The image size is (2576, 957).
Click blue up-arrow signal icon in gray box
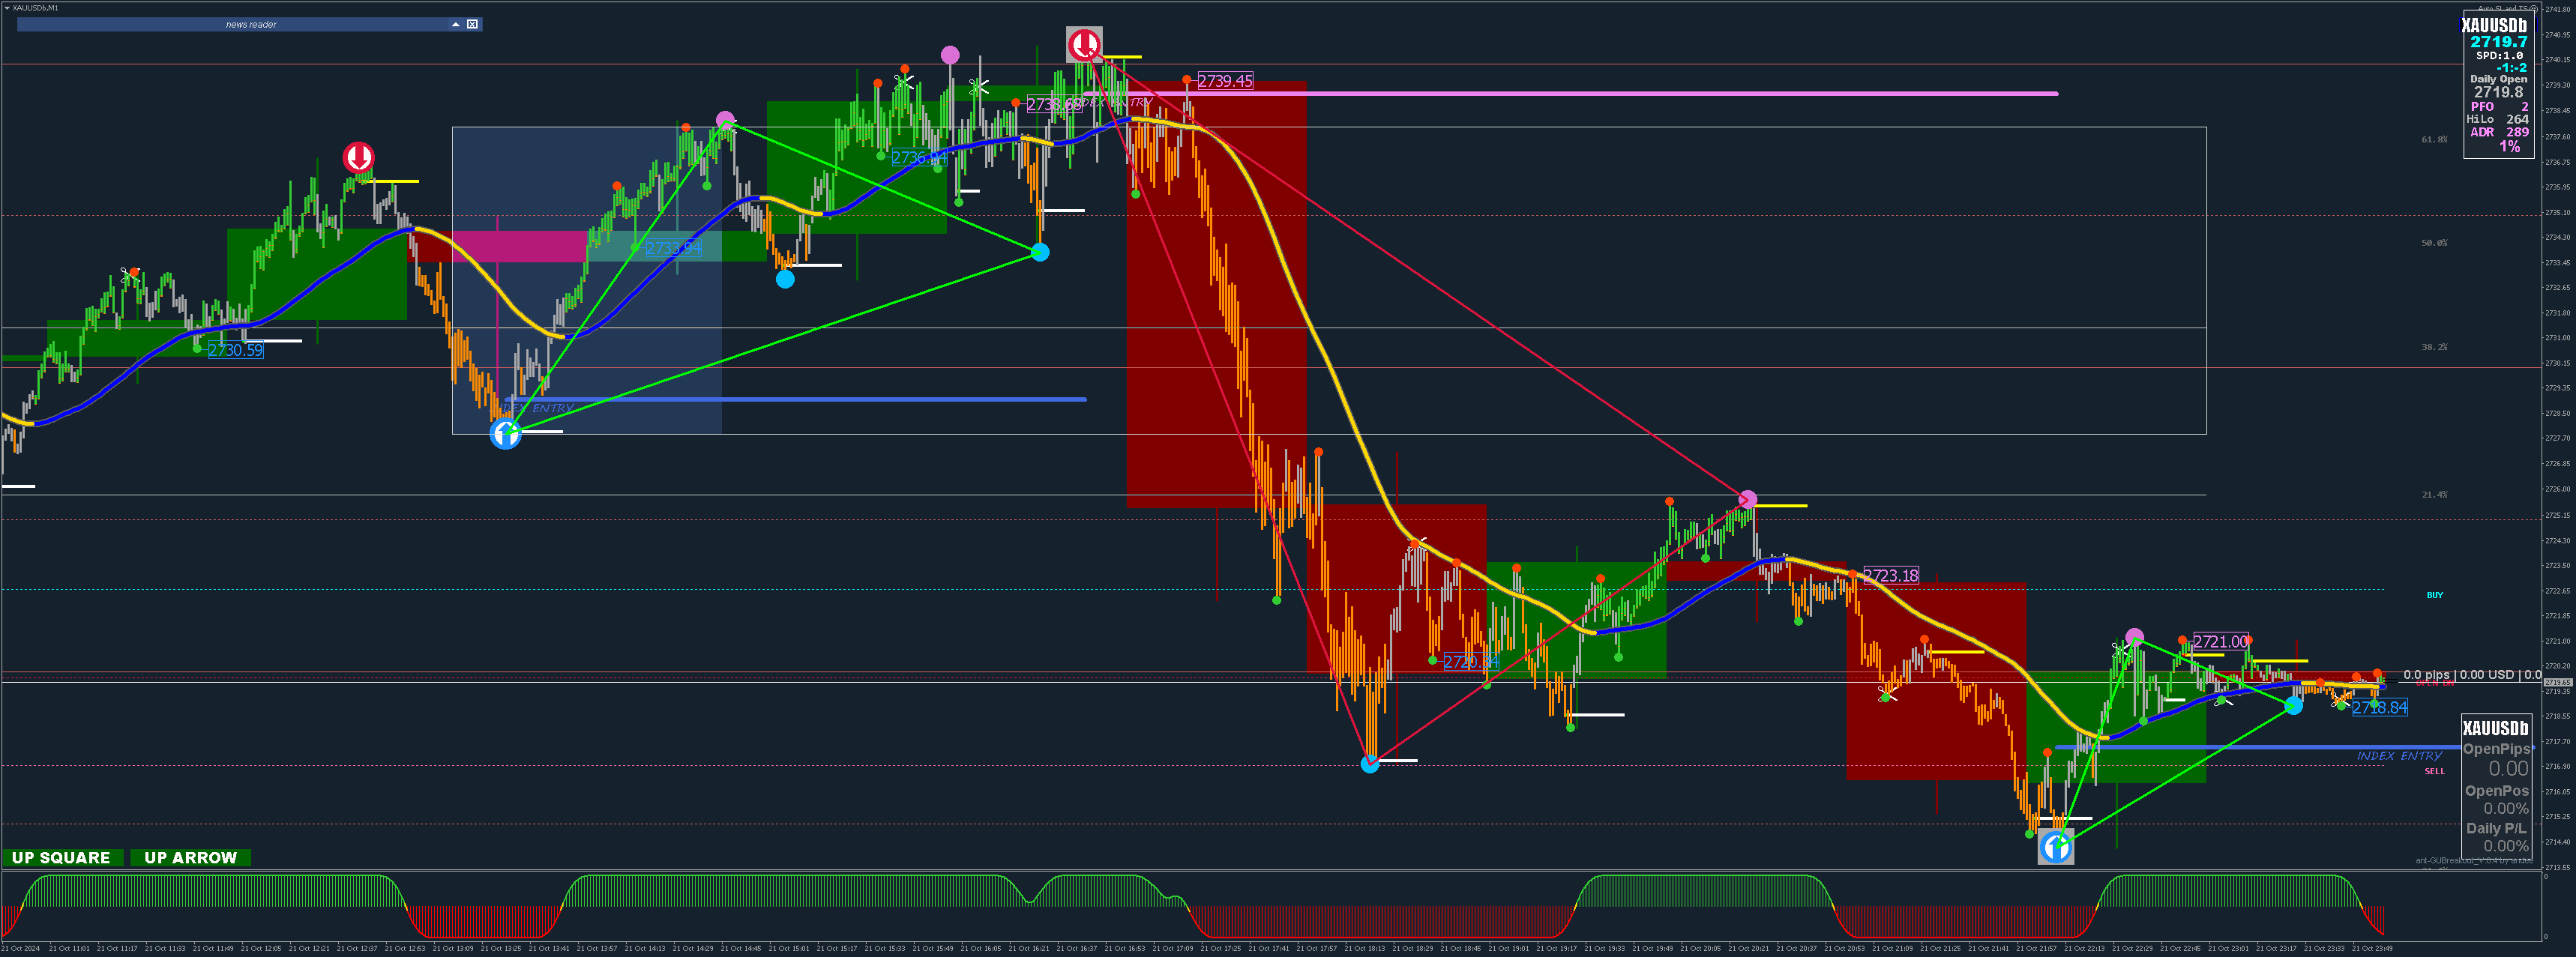click(x=2055, y=847)
